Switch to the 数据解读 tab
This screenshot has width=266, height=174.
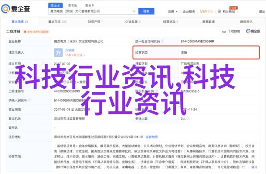coord(208,22)
